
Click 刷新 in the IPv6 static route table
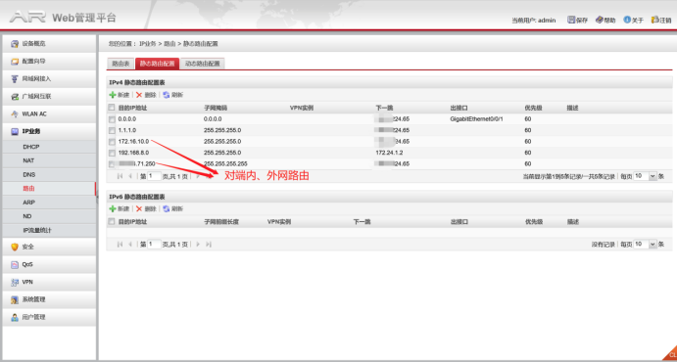pyautogui.click(x=173, y=209)
